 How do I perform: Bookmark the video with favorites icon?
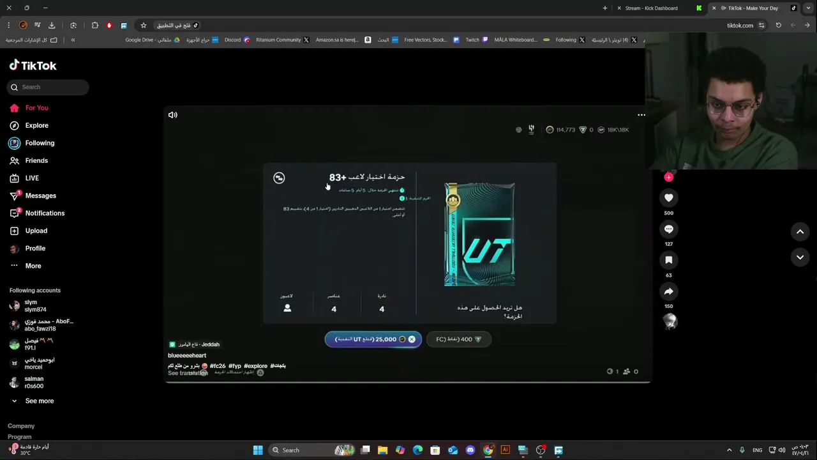668,260
